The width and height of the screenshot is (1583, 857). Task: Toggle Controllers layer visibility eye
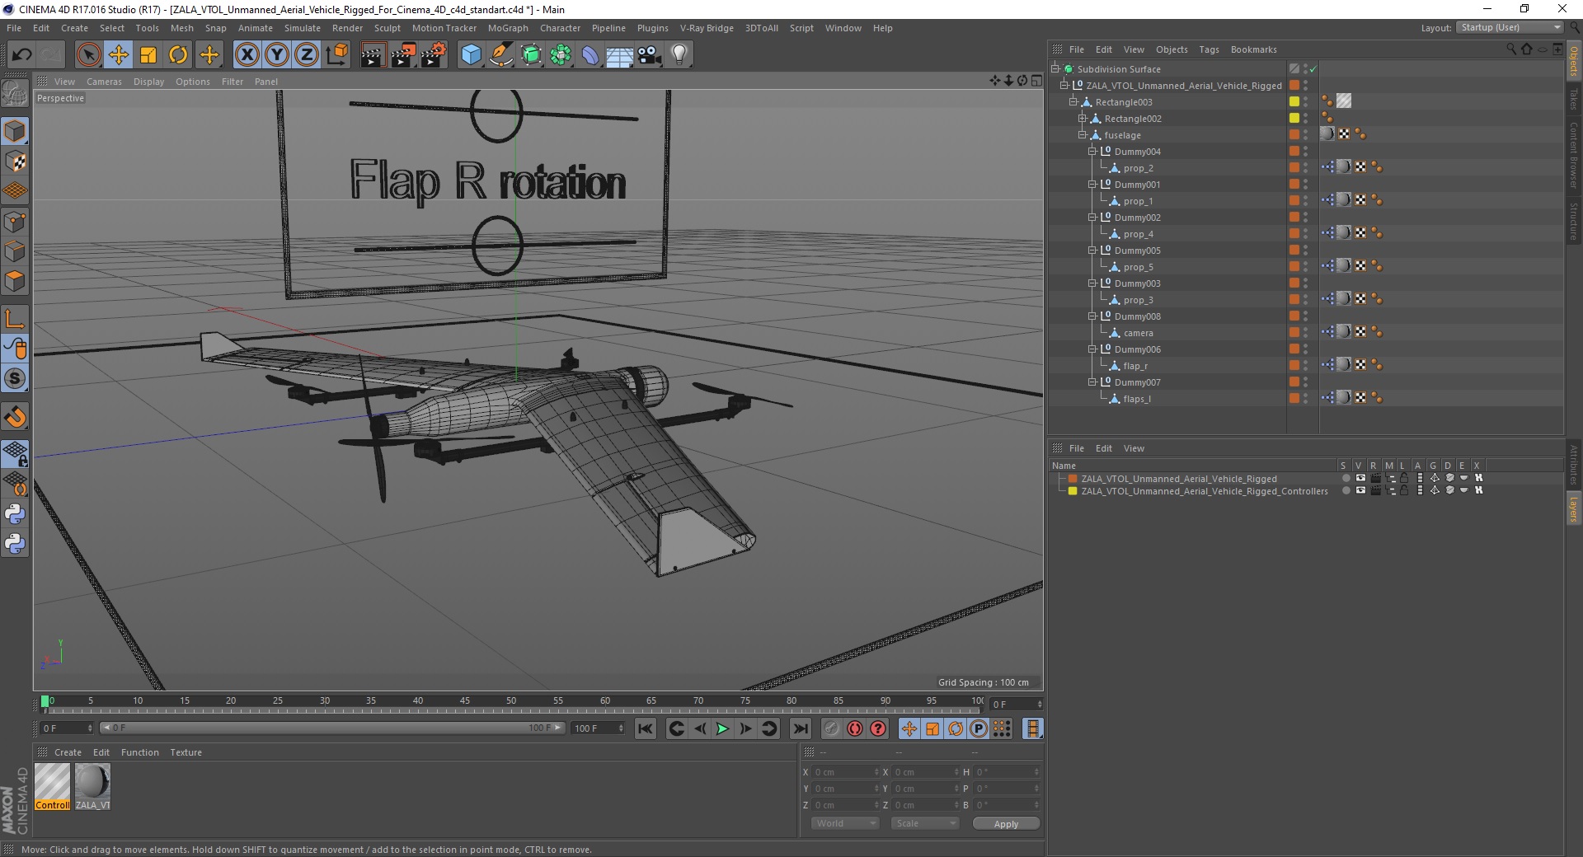point(1360,490)
